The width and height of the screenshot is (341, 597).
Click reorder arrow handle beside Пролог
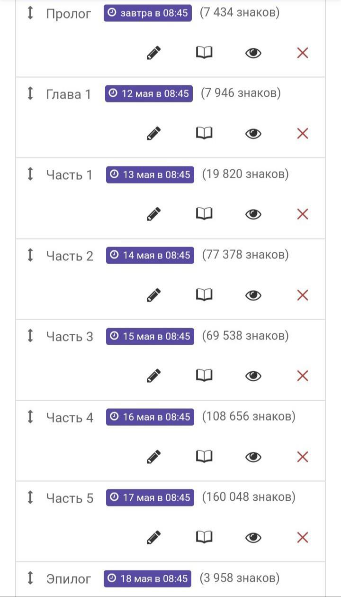[x=30, y=13]
